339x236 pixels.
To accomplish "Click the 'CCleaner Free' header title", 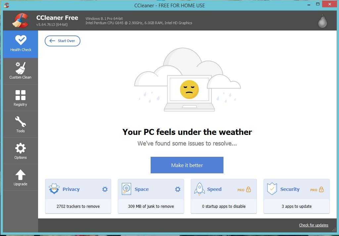I will pos(57,18).
